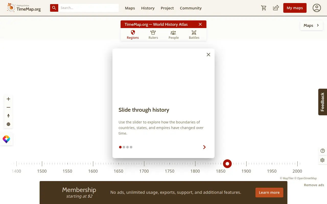Click the MapTiler colorful logo icon

coord(6,139)
